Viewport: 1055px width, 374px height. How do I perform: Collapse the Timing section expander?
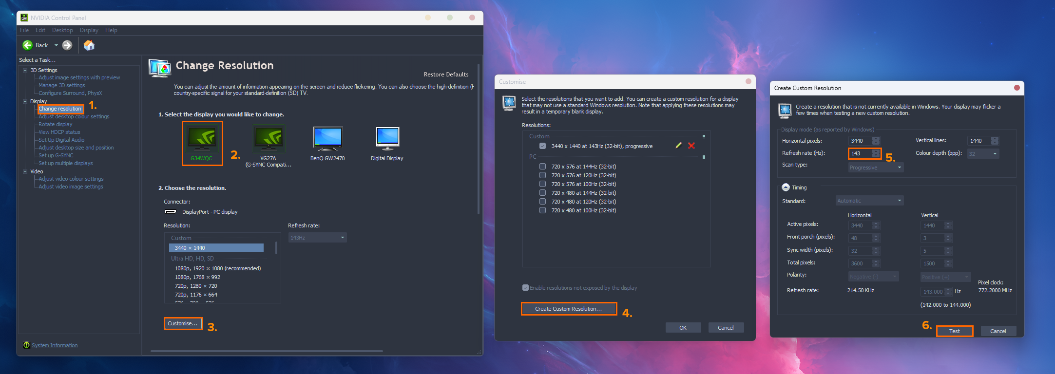point(786,187)
